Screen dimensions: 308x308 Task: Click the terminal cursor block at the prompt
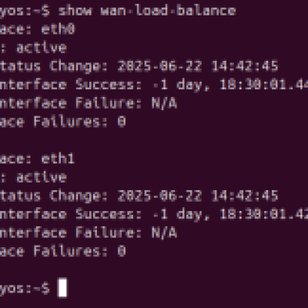62,287
